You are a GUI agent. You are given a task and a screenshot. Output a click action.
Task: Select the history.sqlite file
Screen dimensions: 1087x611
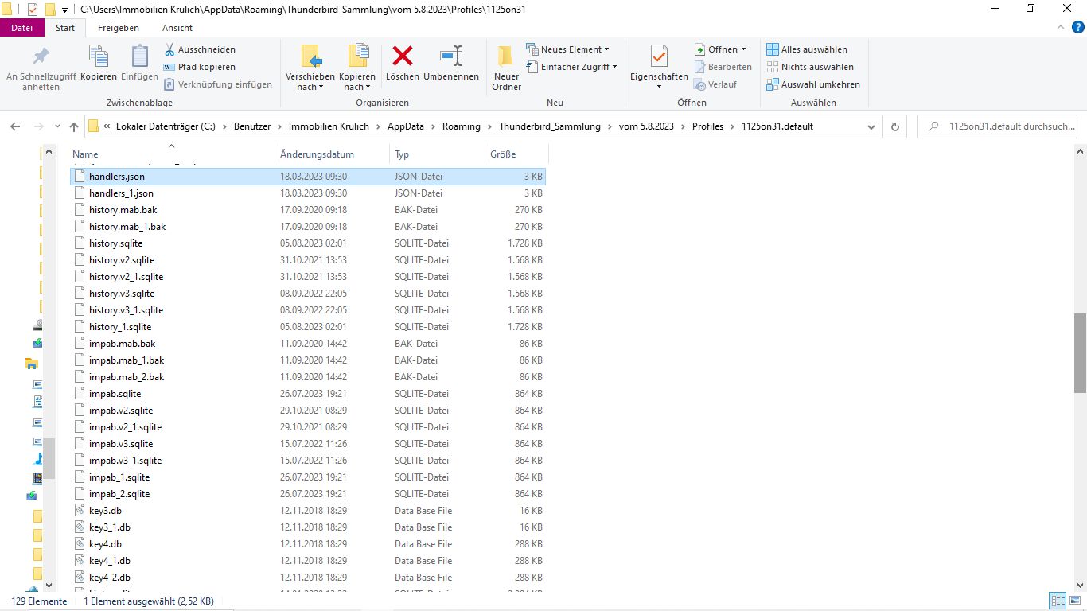(x=116, y=243)
